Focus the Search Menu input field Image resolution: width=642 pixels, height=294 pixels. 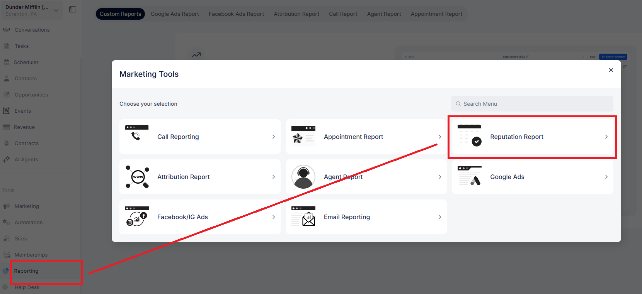point(532,104)
